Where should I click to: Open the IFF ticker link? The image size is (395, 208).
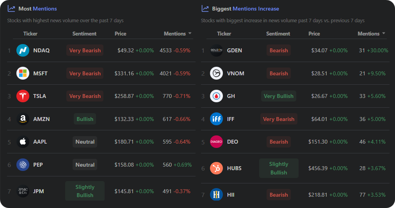coord(231,119)
